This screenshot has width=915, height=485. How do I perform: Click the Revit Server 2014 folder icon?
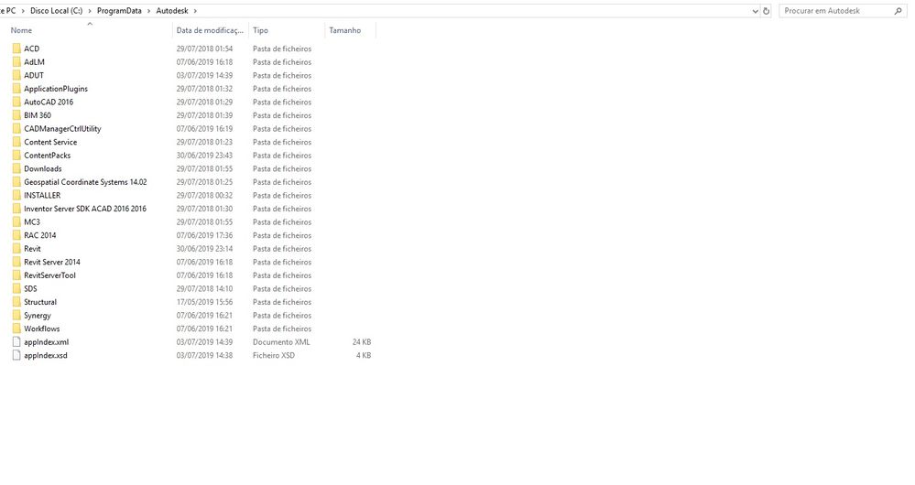click(16, 263)
